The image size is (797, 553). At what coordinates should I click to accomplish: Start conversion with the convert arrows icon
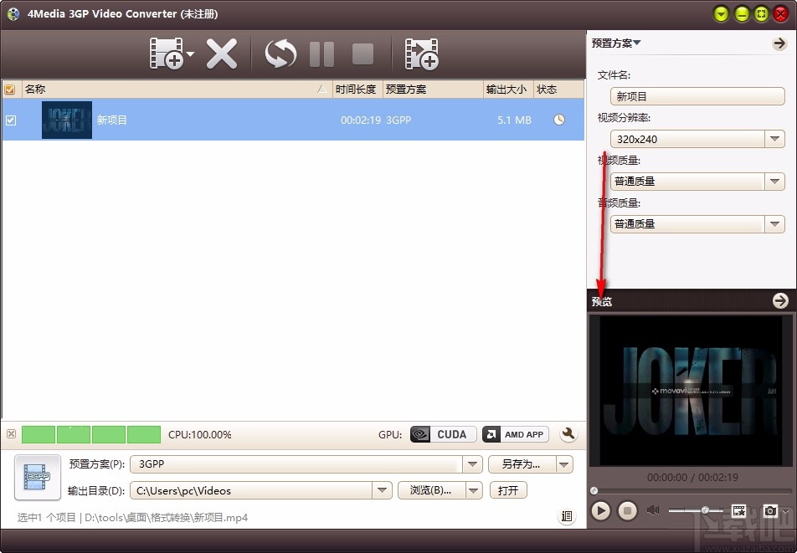pyautogui.click(x=280, y=52)
